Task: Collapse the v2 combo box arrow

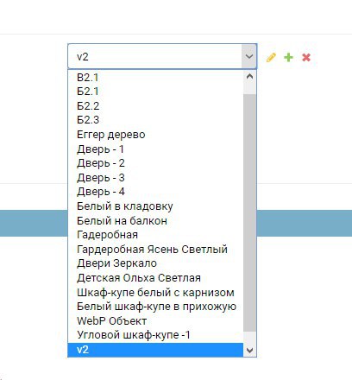Action: pyautogui.click(x=249, y=56)
